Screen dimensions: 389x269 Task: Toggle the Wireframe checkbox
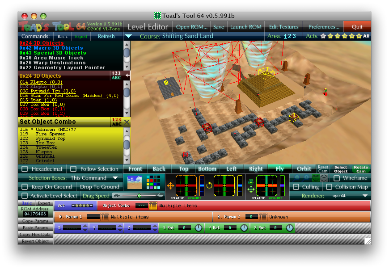click(x=337, y=178)
